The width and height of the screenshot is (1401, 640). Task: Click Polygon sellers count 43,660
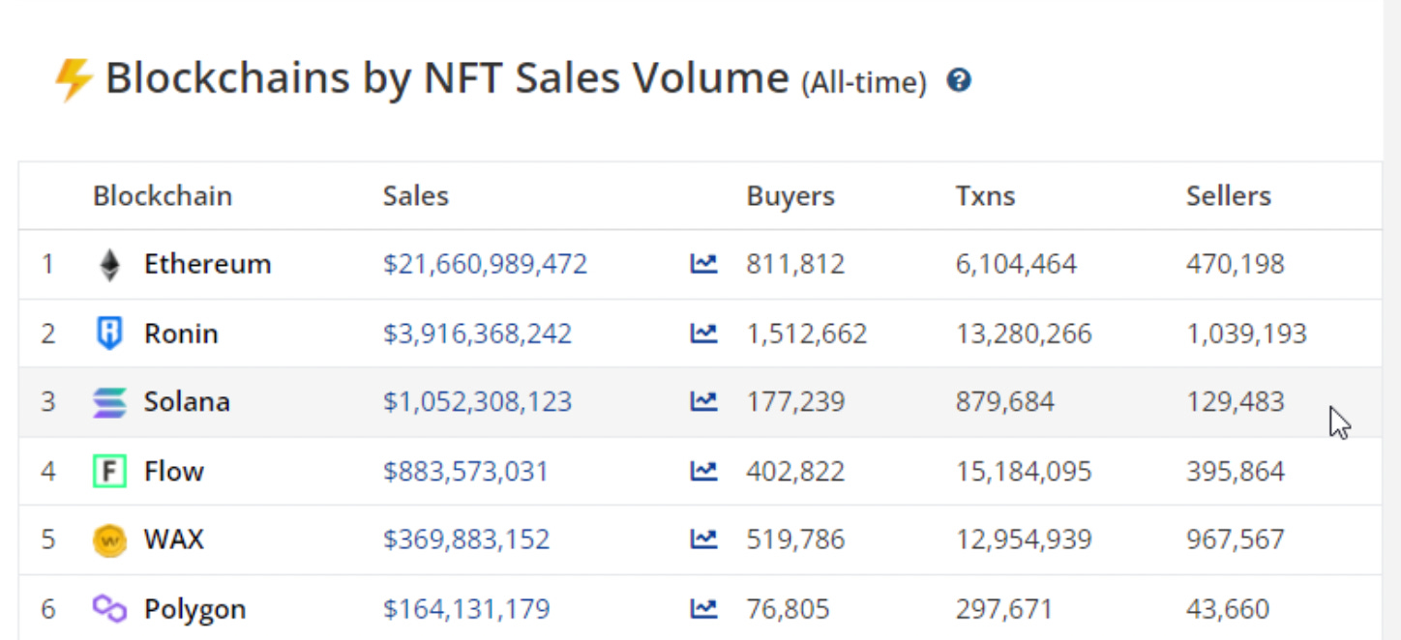coord(1228,609)
